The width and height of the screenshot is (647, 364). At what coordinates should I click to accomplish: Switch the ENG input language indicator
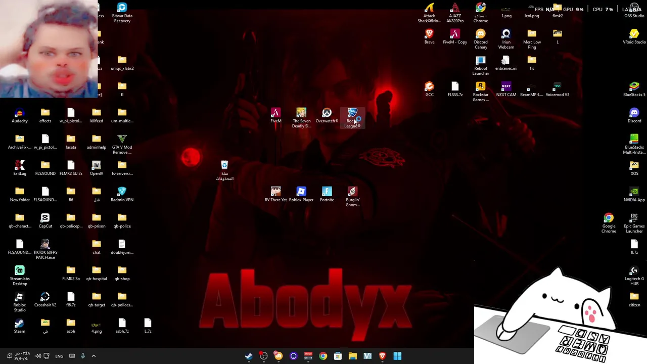tap(59, 356)
